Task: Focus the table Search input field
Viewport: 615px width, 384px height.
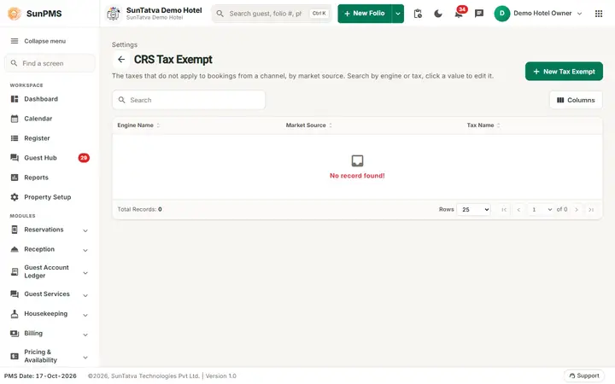Action: [x=189, y=100]
